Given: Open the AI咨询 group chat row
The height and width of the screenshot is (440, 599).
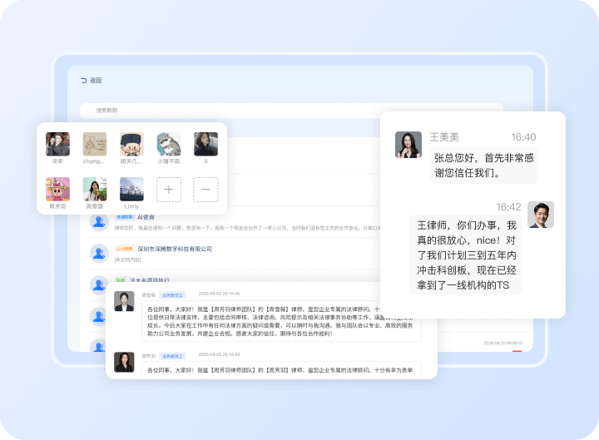Looking at the screenshot, I should 233,222.
